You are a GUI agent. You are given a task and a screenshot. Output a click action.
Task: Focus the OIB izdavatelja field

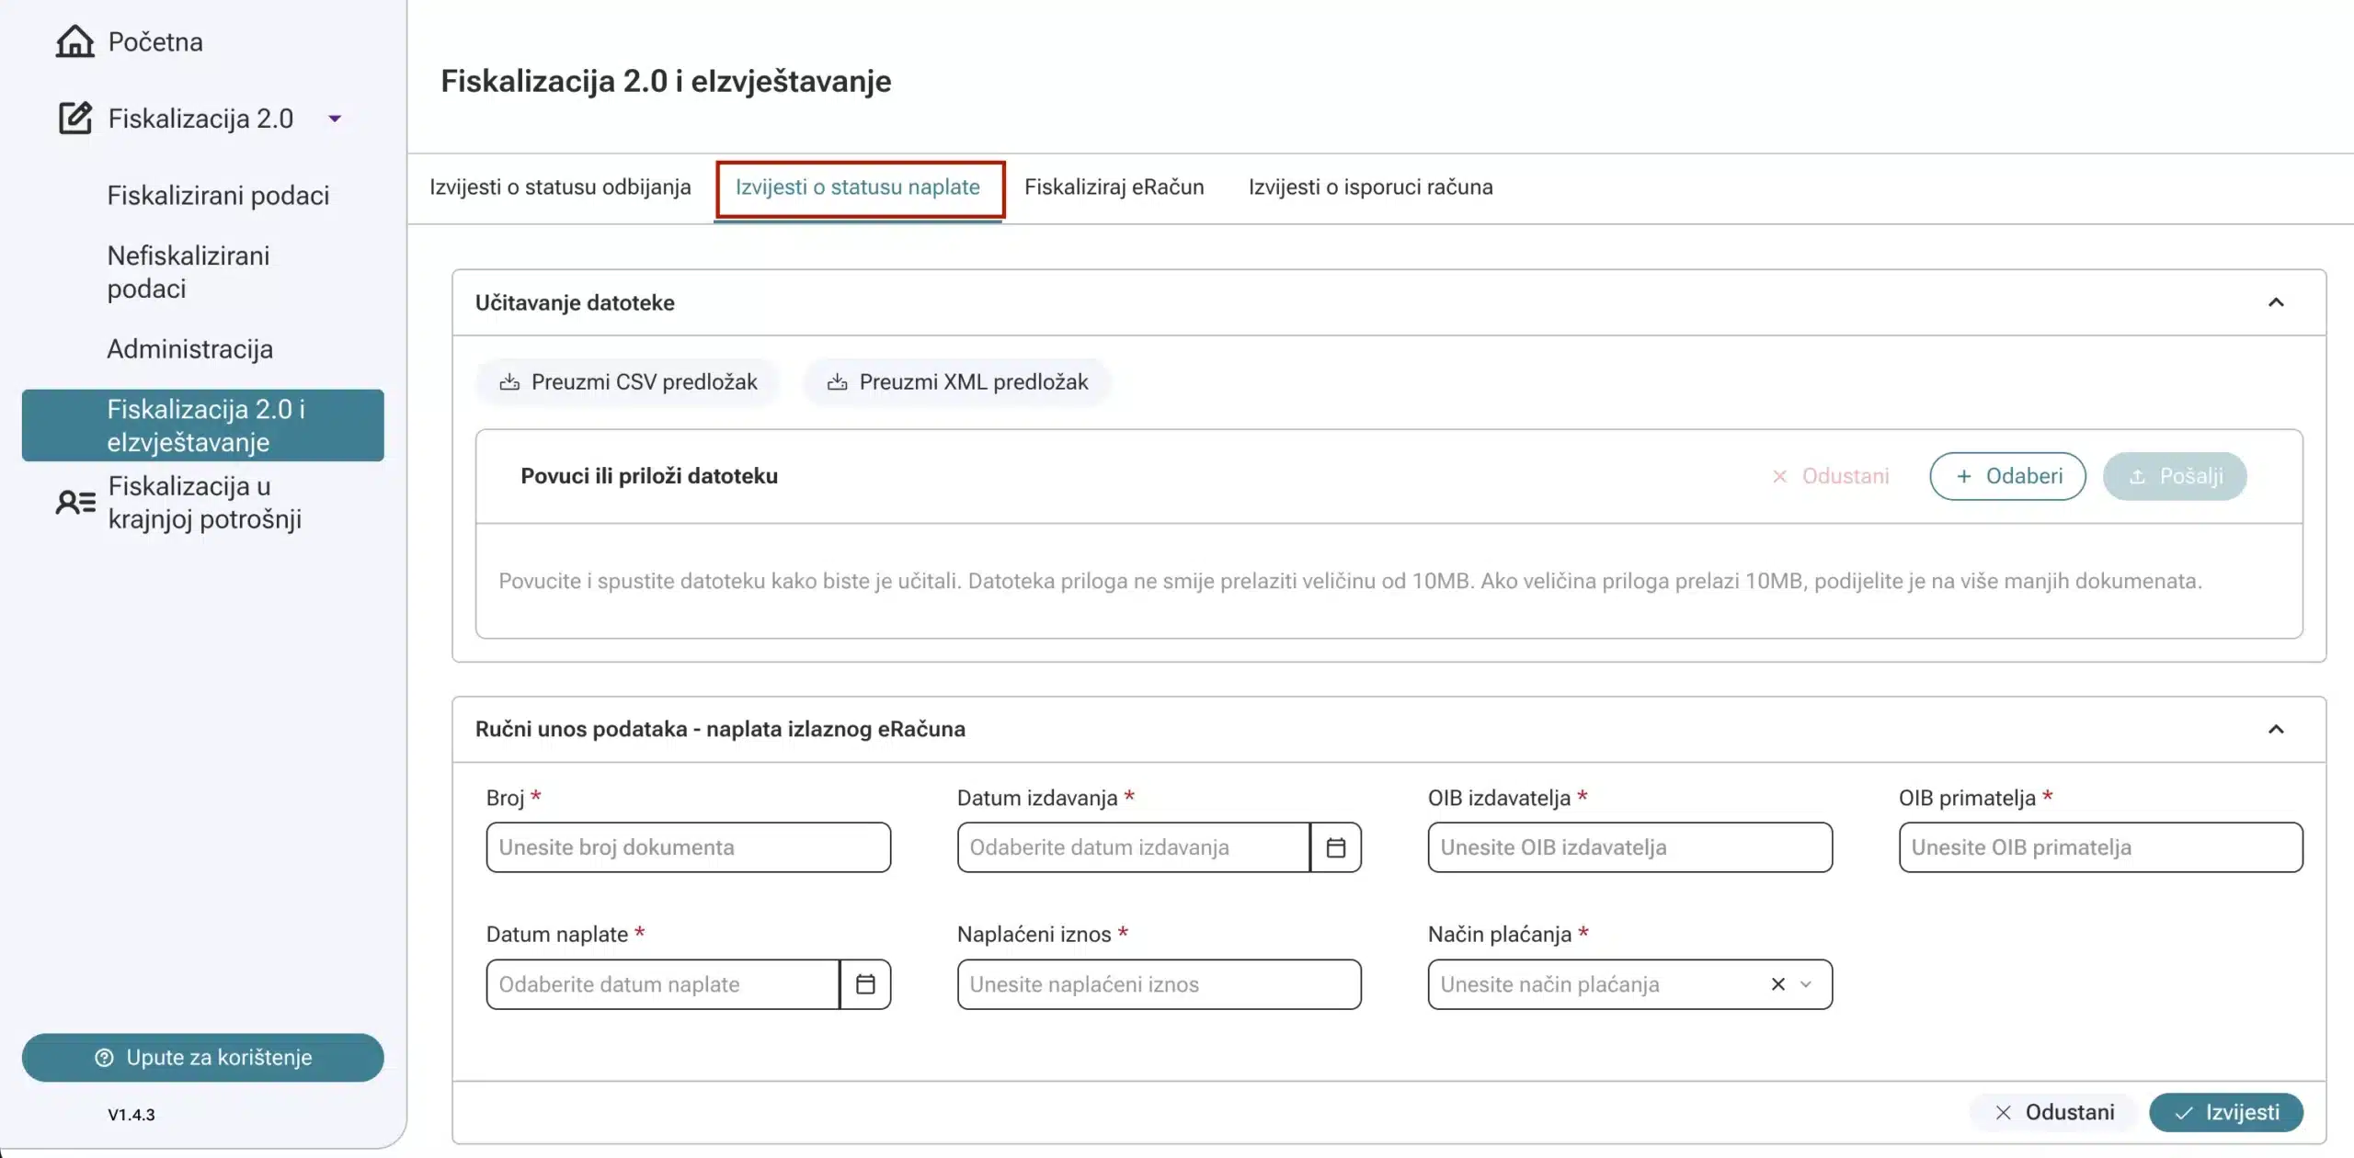coord(1630,847)
